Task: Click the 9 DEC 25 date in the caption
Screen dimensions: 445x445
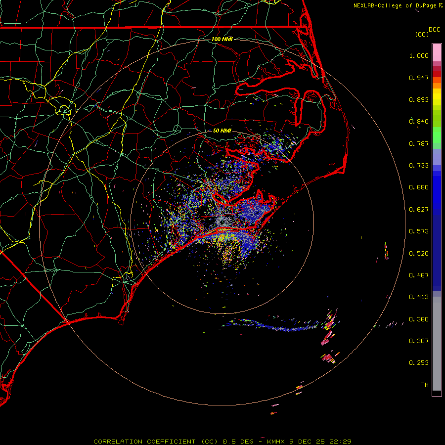Action: (x=307, y=442)
